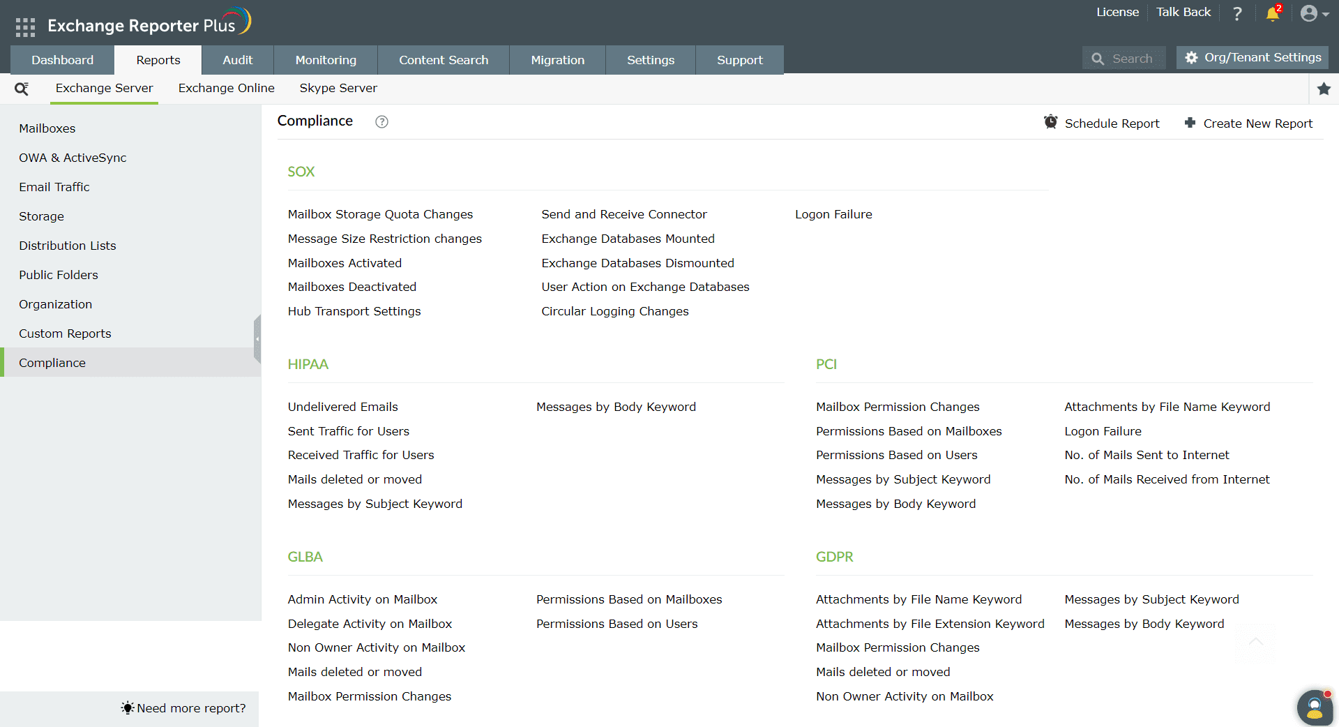The height and width of the screenshot is (727, 1339).
Task: Open Org/Tenant Settings gear icon
Action: (1192, 58)
